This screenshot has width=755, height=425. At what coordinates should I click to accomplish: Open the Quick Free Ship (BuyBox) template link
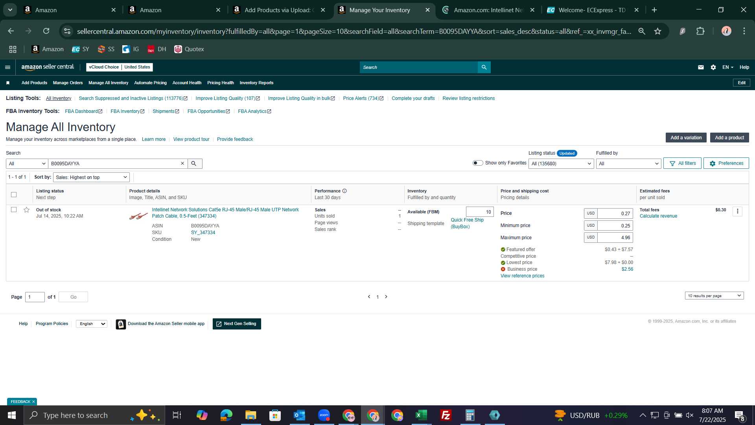click(x=467, y=224)
